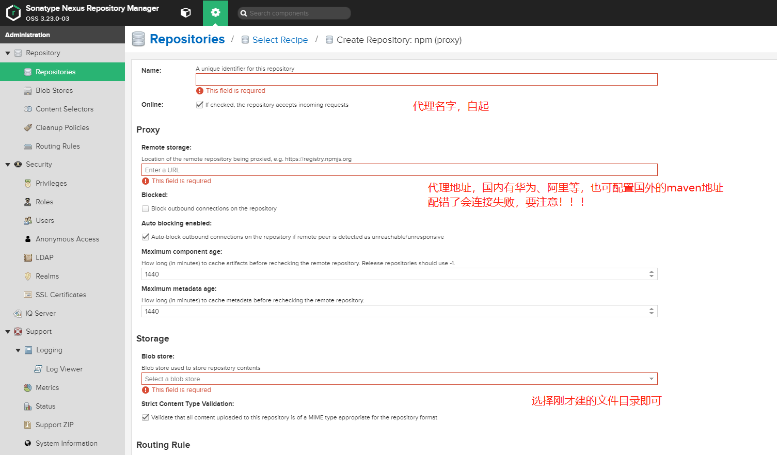Go to Repositories breadcrumb link
The width and height of the screenshot is (777, 455).
click(x=187, y=39)
